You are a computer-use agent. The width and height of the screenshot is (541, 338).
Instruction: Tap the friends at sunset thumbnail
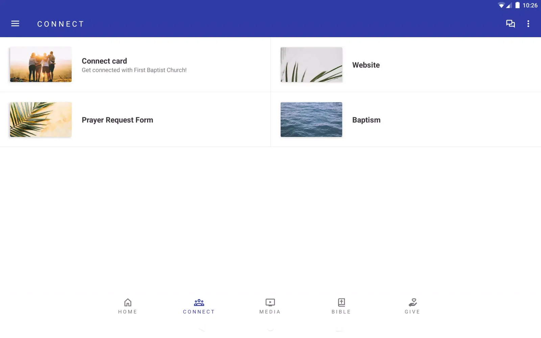(x=41, y=65)
